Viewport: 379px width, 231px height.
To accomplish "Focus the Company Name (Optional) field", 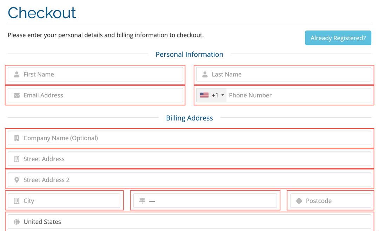I will click(189, 138).
